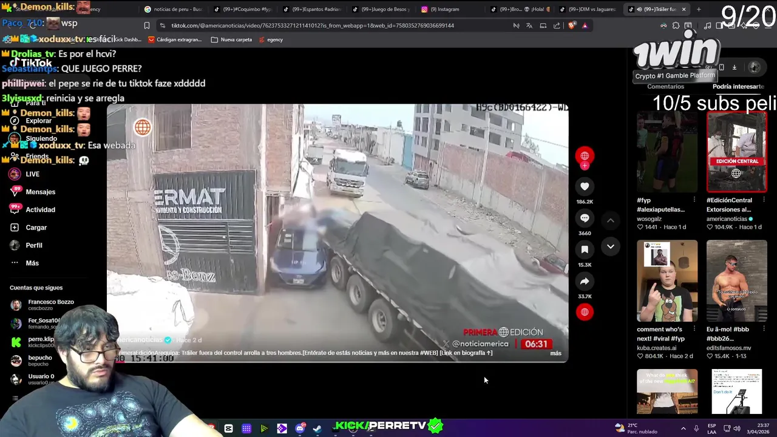
Task: Open the 'comment who's next' video thumbnail
Action: (667, 281)
